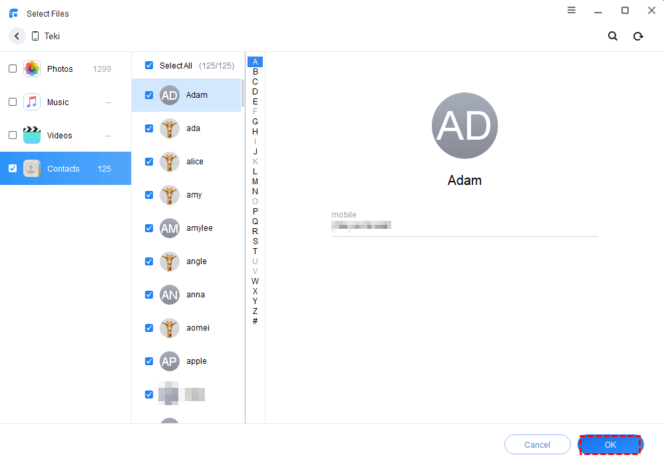This screenshot has width=664, height=465.
Task: Click the Photos category icon
Action: (32, 69)
